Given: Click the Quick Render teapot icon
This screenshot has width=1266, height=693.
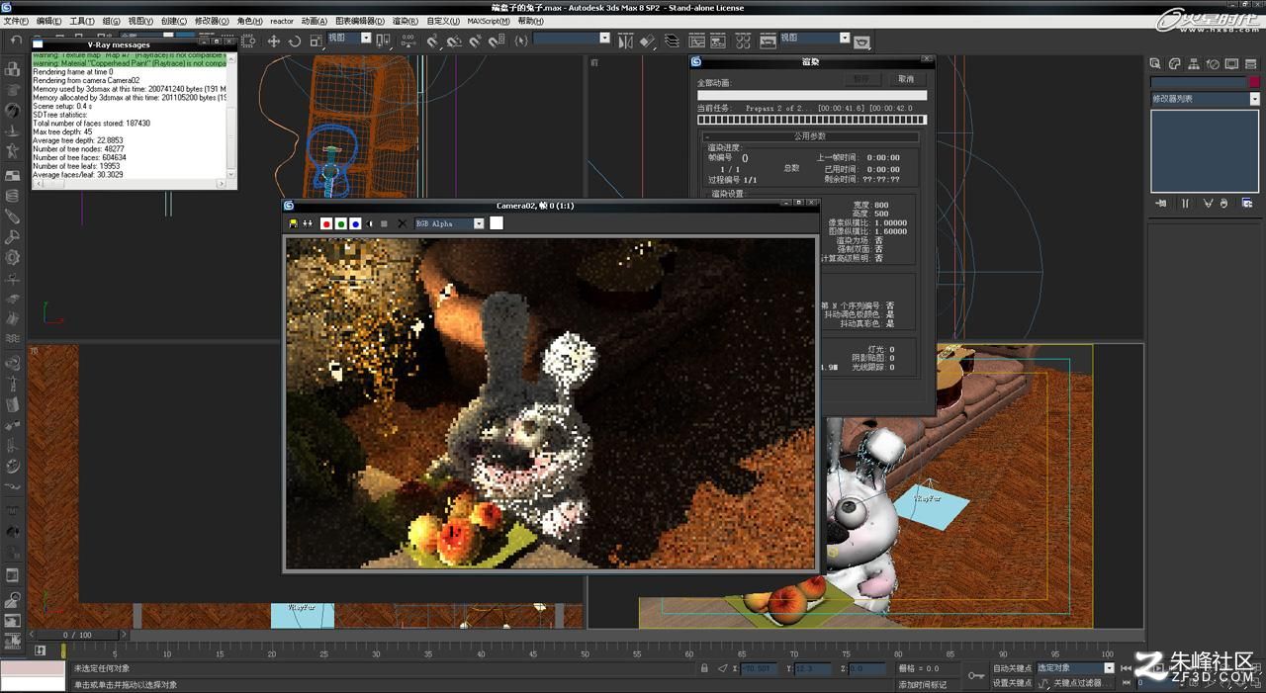Looking at the screenshot, I should (861, 42).
